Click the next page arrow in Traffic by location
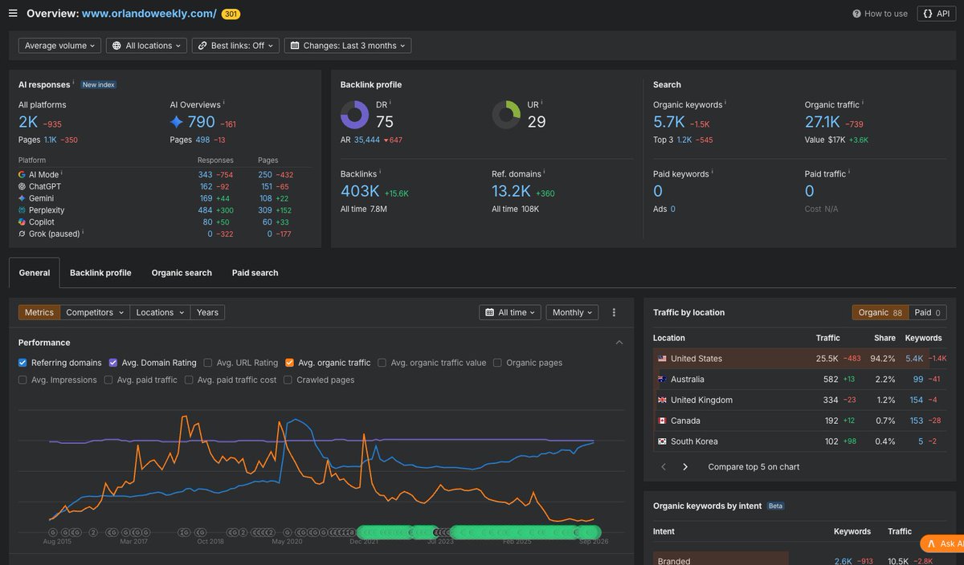This screenshot has width=964, height=565. (x=685, y=466)
